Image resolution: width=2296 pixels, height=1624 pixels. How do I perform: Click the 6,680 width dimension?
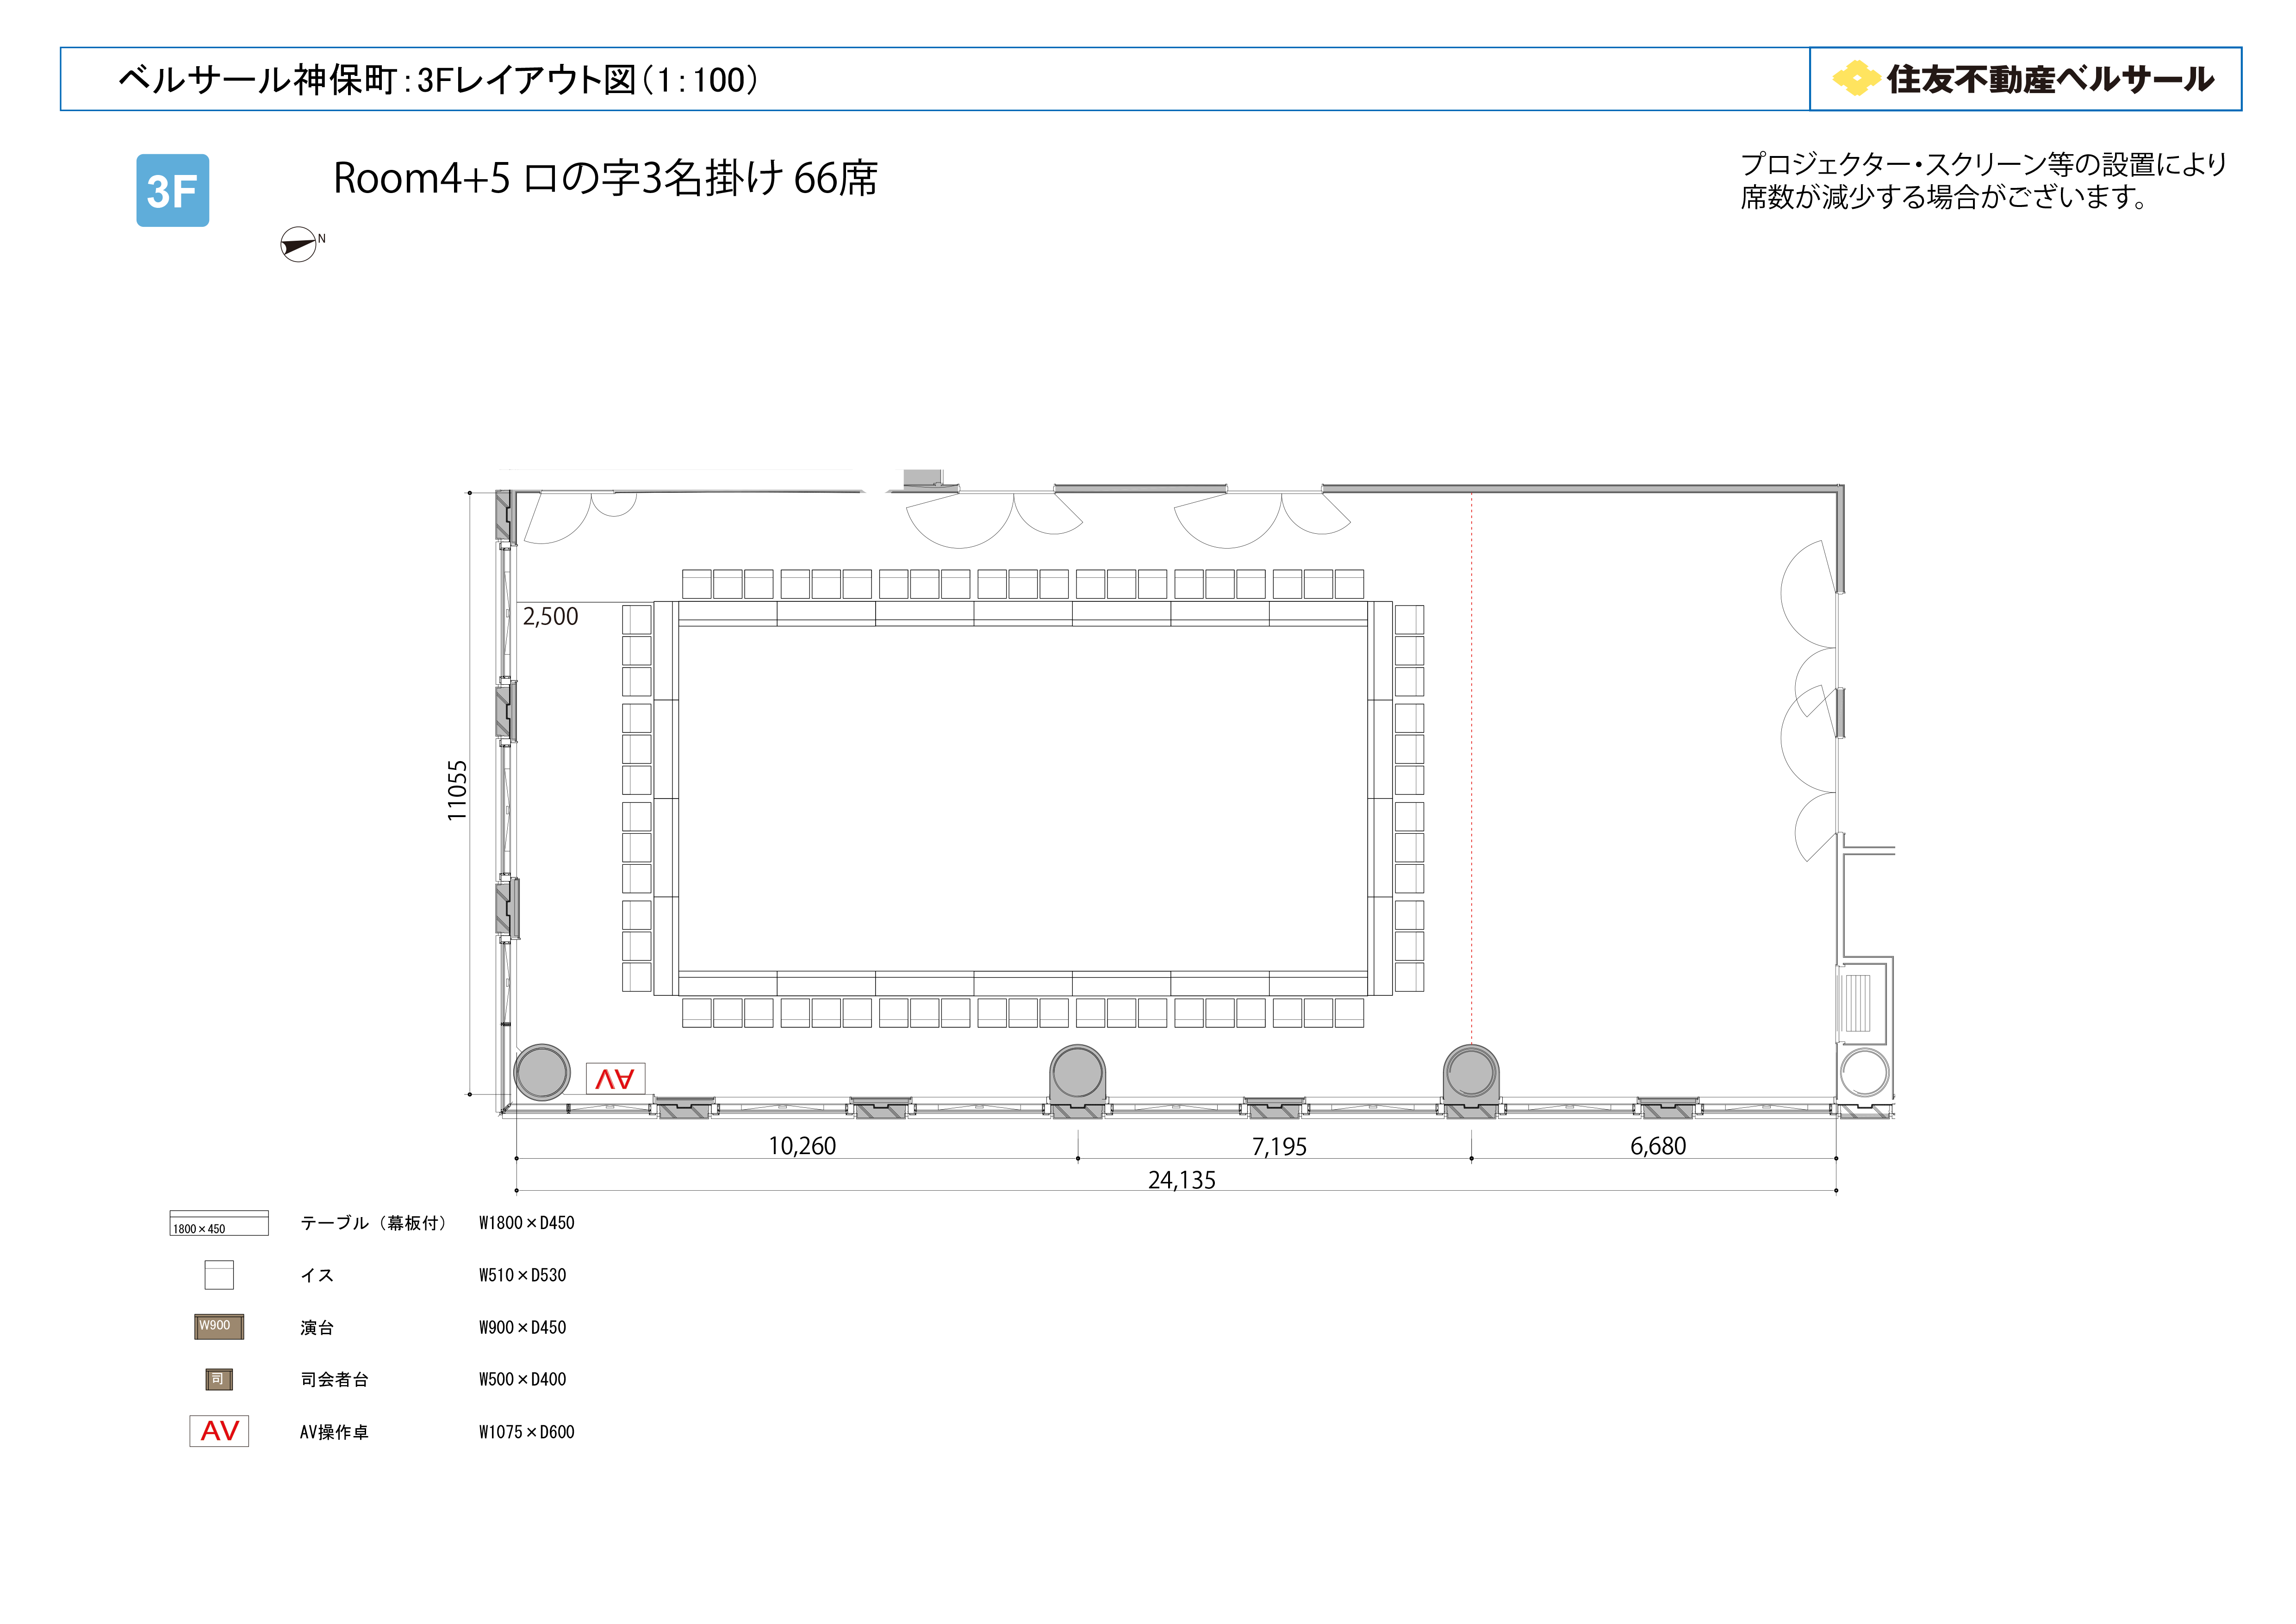click(x=1658, y=1146)
